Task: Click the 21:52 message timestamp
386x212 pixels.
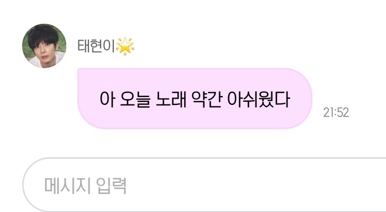Action: click(336, 112)
